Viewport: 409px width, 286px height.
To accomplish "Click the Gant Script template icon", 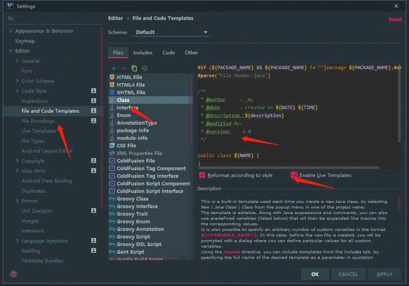I will (x=112, y=252).
